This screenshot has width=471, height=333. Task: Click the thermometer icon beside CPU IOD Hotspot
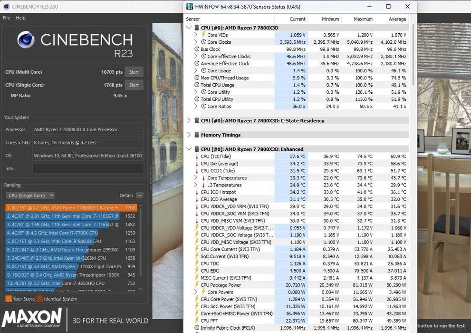(197, 192)
